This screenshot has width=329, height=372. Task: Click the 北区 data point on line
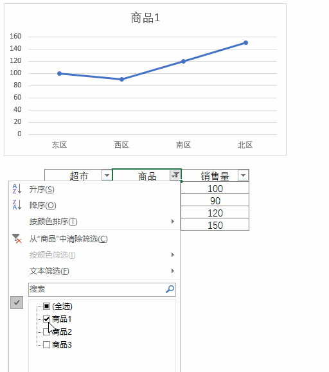point(245,42)
